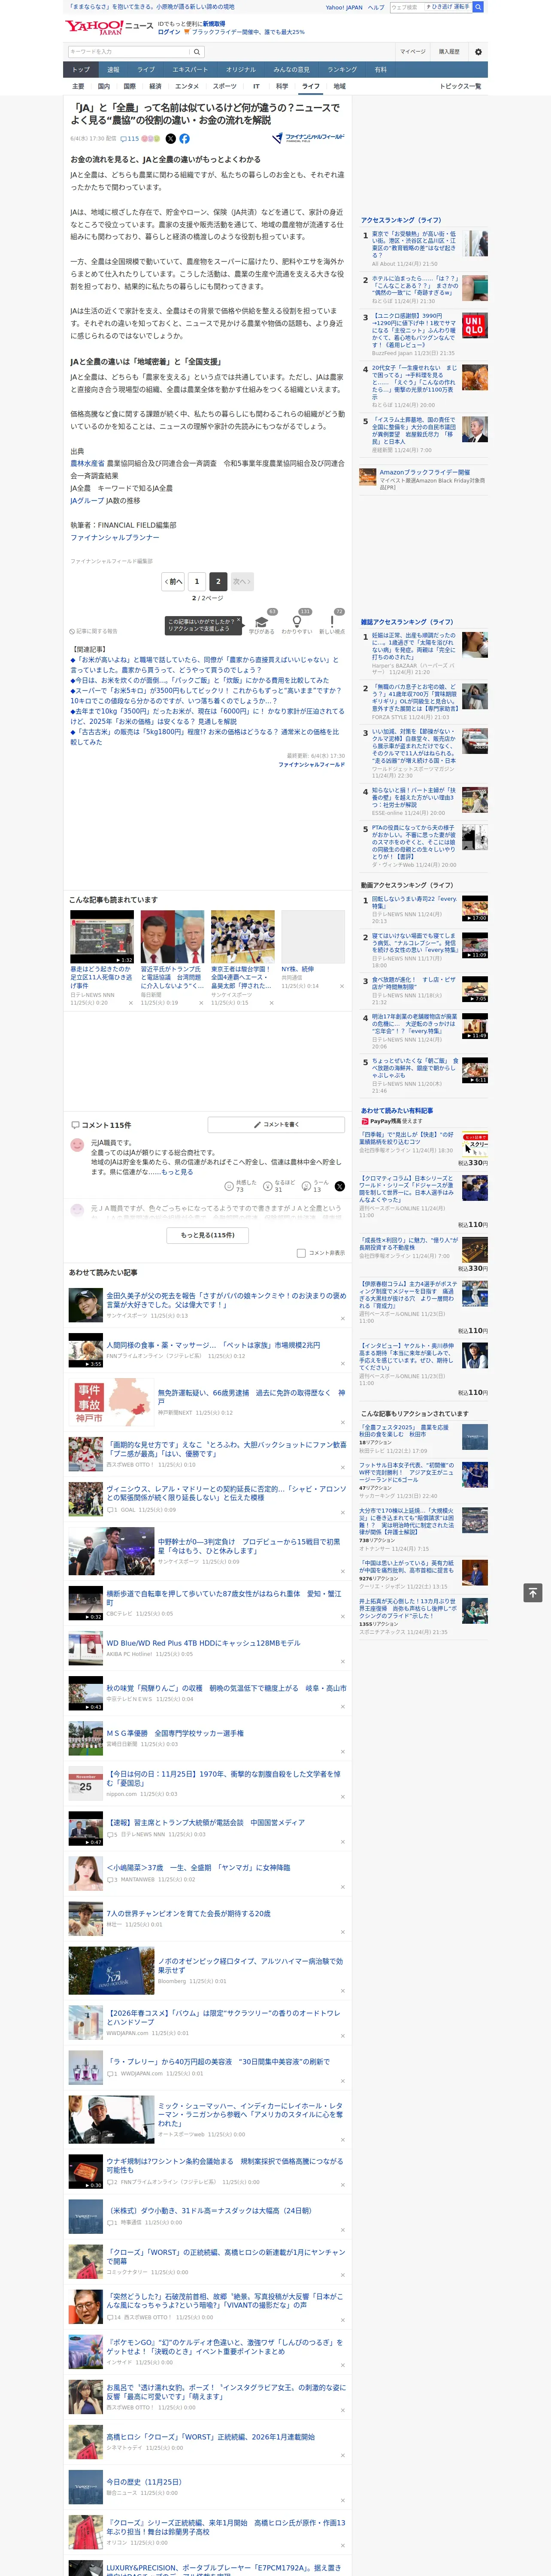The width and height of the screenshot is (551, 2576).
Task: Open settings via the gear icon
Action: click(478, 52)
